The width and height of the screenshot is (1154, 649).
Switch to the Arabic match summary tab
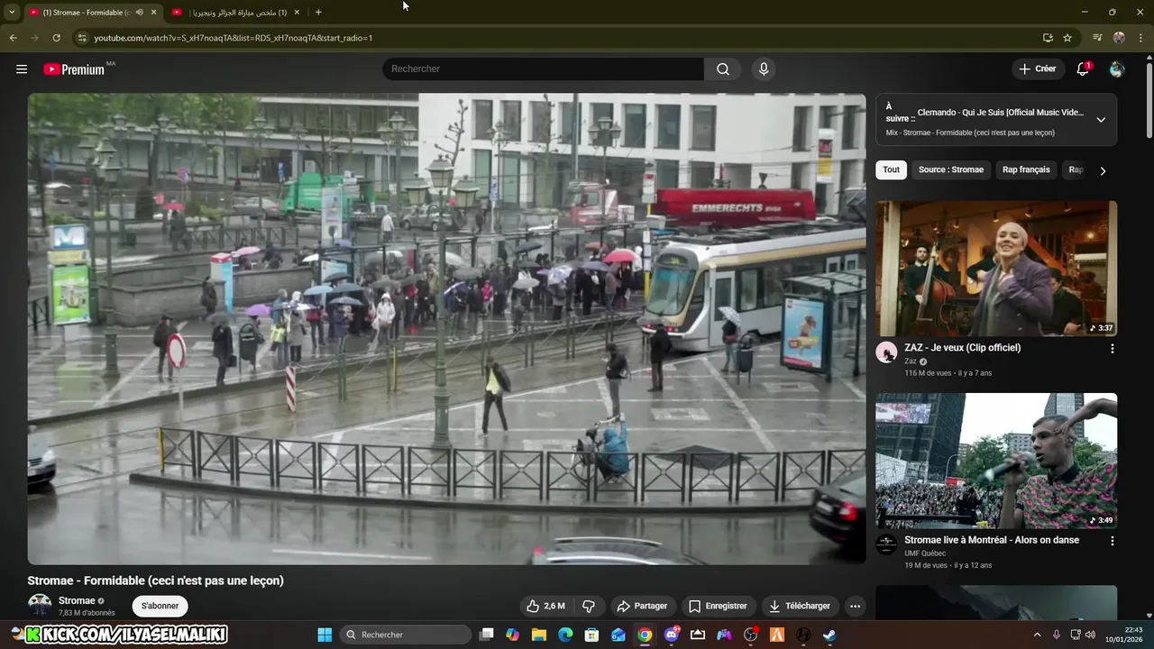pos(236,12)
